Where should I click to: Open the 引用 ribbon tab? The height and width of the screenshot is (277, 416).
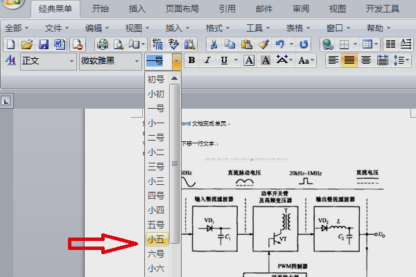click(227, 9)
